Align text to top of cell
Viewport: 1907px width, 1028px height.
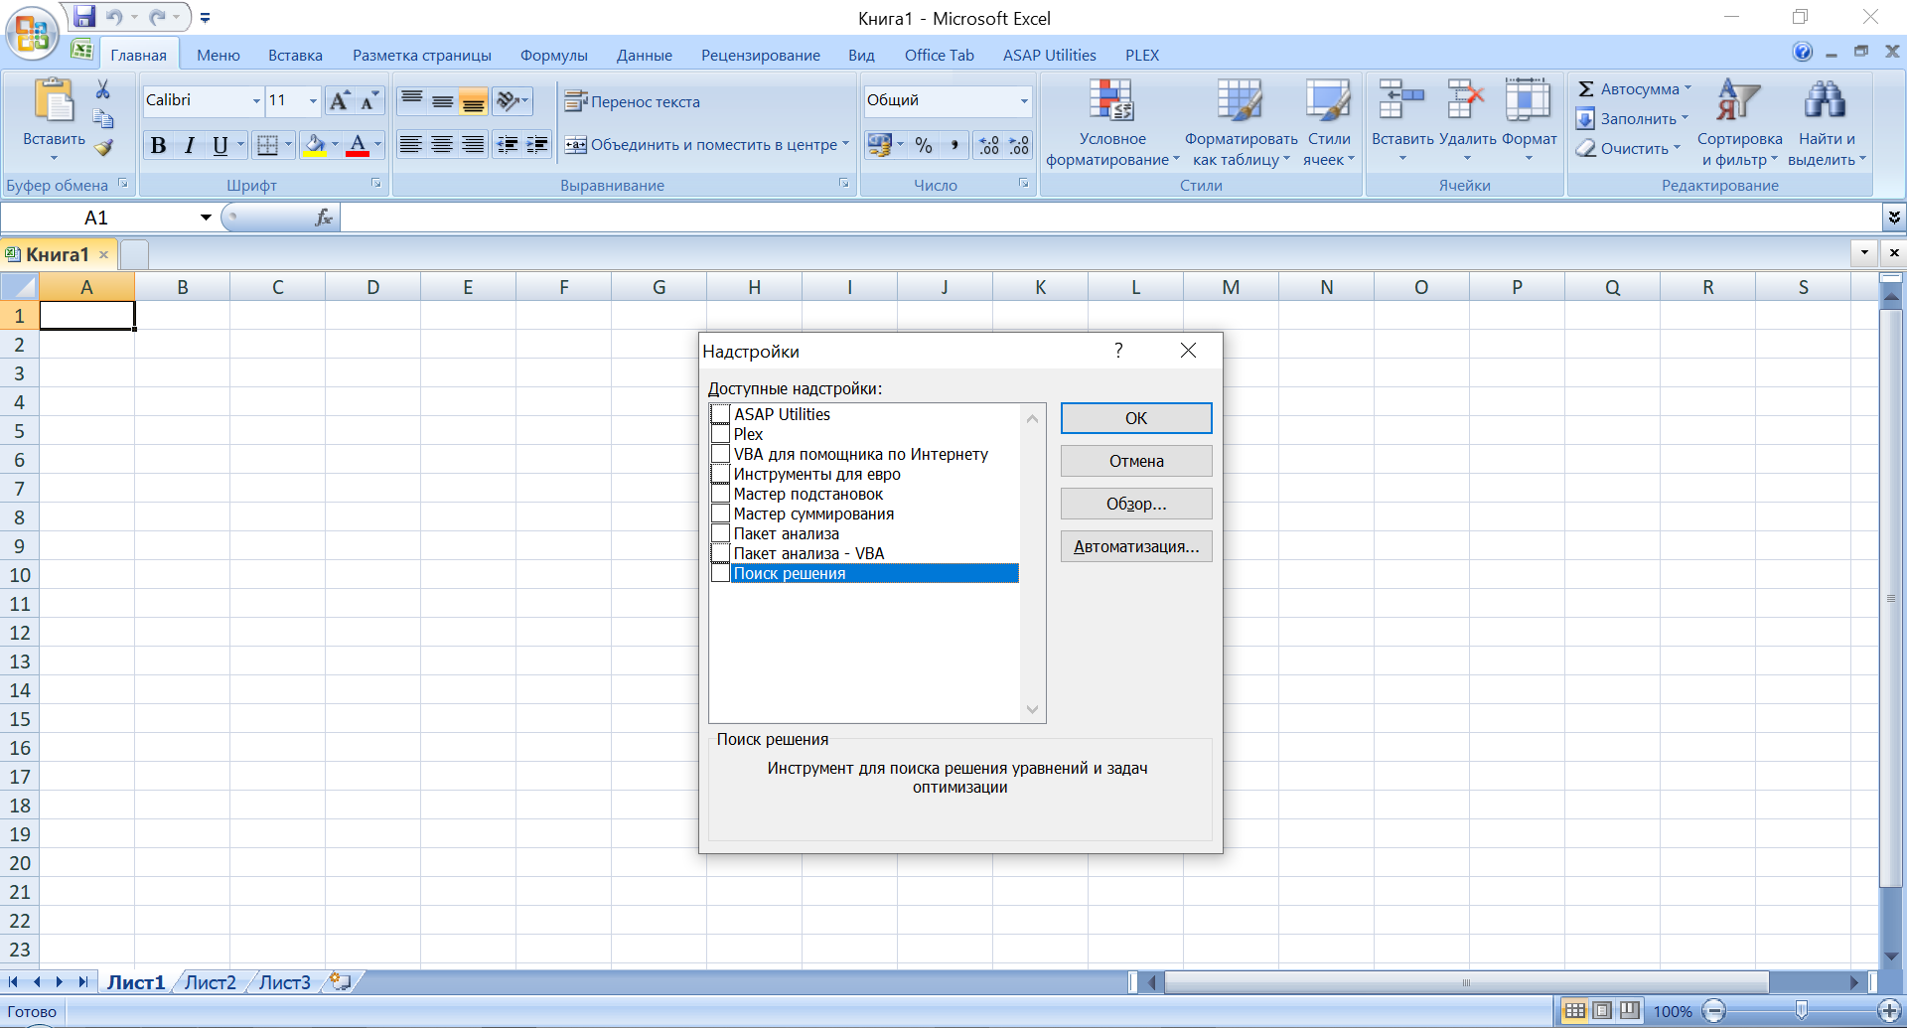[411, 100]
